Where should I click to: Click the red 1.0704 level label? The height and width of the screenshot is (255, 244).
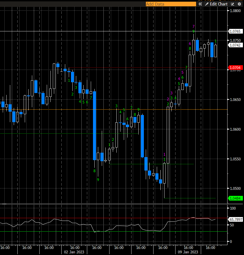point(235,68)
